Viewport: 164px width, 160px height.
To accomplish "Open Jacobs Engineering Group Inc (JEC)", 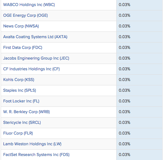I will (x=36, y=58).
